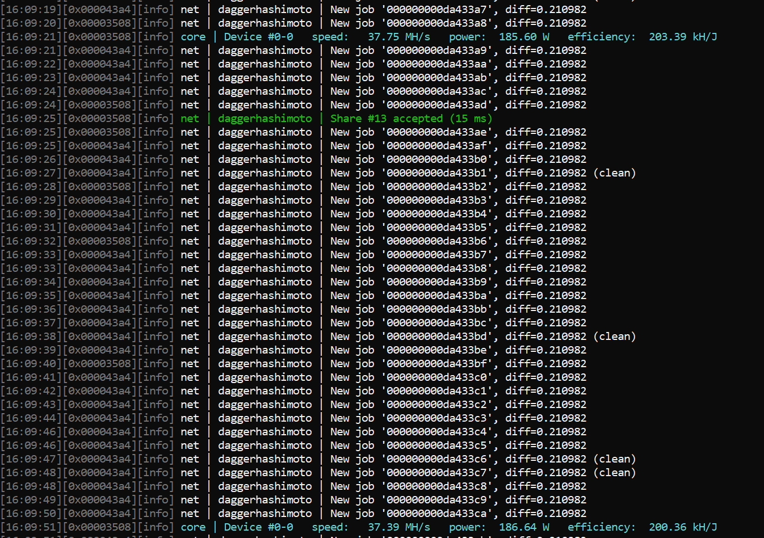
Task: Click job ID '000000000da433ad'
Action: coord(436,105)
